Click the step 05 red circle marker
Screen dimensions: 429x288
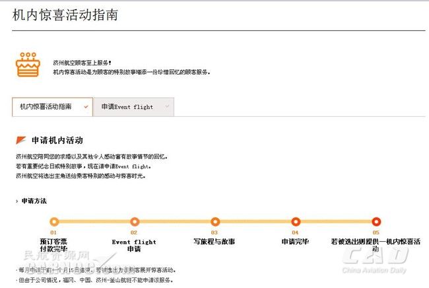pyautogui.click(x=376, y=222)
